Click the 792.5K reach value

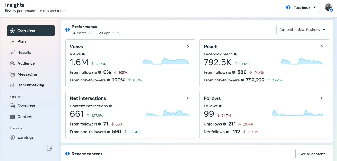pyautogui.click(x=218, y=63)
